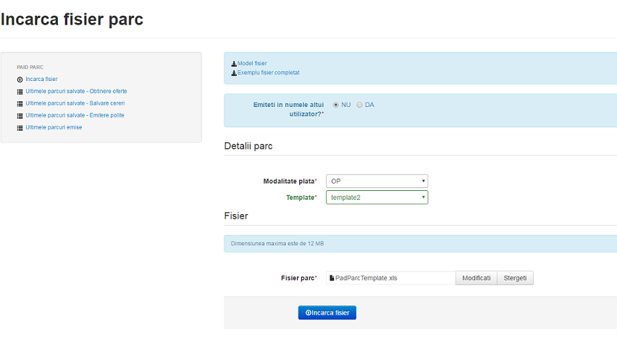617x353 pixels.
Task: Click the Stergeti button
Action: [515, 278]
